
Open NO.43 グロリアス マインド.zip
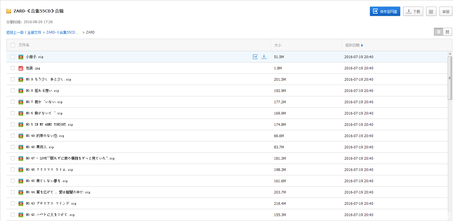pyautogui.click(x=51, y=204)
